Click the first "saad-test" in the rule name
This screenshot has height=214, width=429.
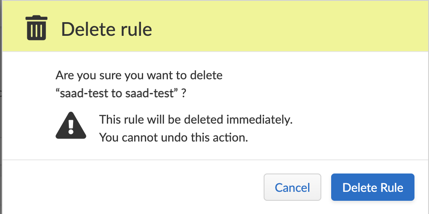83,94
